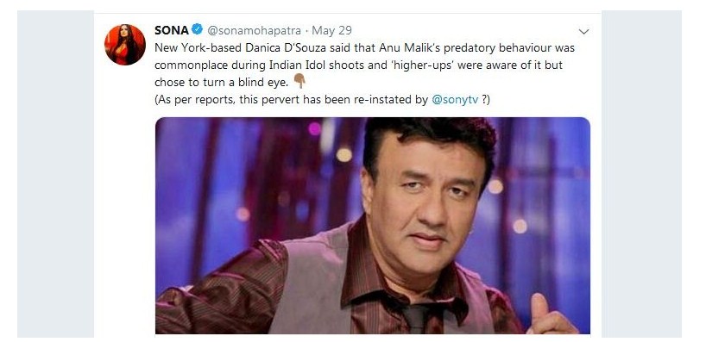Select the '(As per reports' text
706x342 pixels.
(194, 100)
